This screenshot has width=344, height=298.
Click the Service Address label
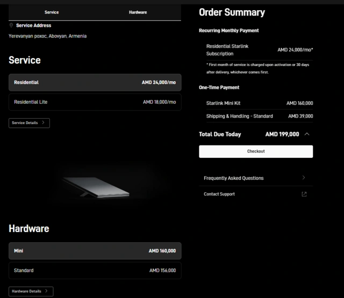(33, 25)
